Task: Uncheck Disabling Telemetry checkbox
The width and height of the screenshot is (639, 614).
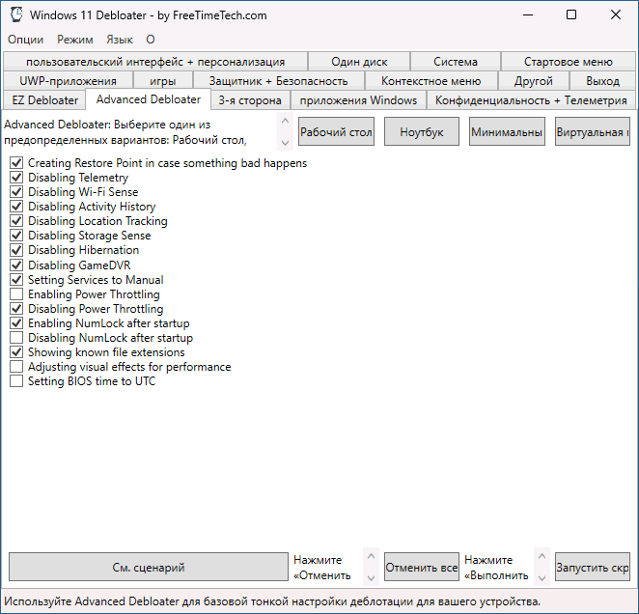Action: 16,178
